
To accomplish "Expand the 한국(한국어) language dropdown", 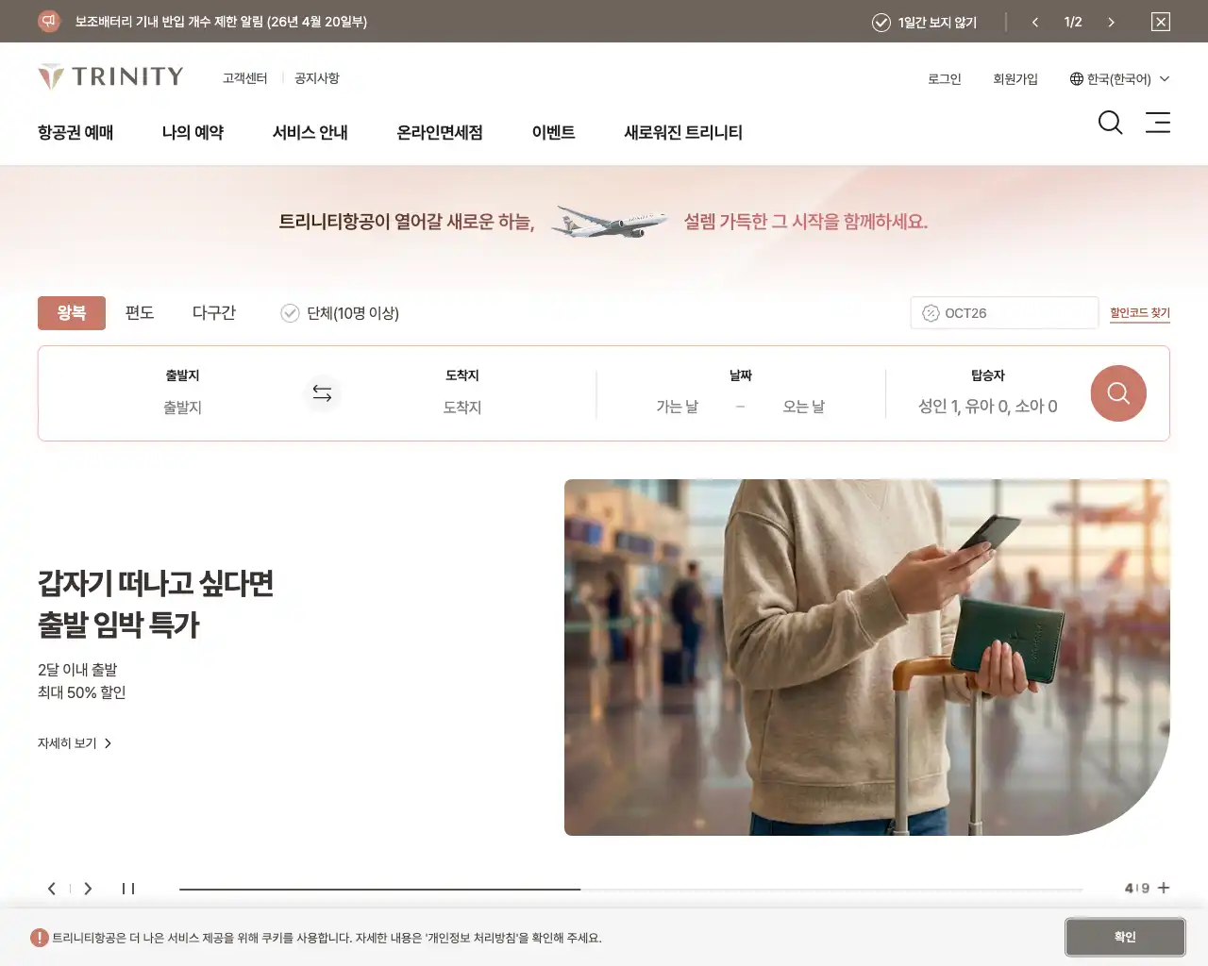I will coord(1119,79).
